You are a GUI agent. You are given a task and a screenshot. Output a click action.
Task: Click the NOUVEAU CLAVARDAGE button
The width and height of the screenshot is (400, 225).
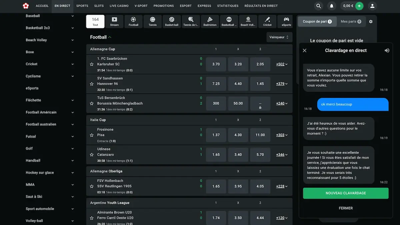pyautogui.click(x=346, y=193)
